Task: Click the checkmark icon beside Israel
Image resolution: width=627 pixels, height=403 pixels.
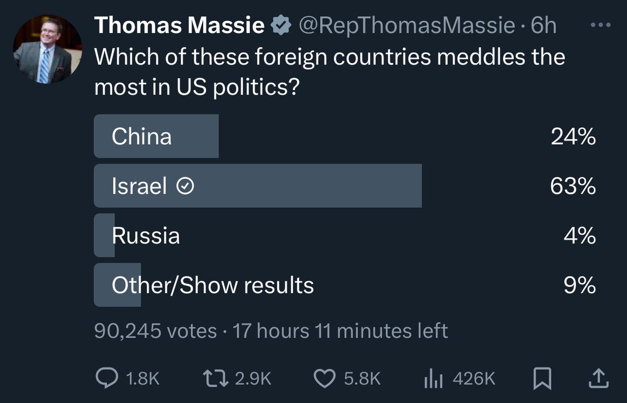Action: tap(187, 186)
